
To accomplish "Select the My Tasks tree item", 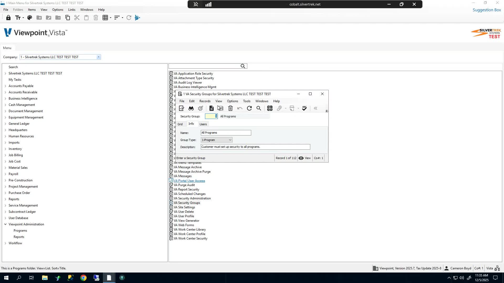I will click(15, 80).
